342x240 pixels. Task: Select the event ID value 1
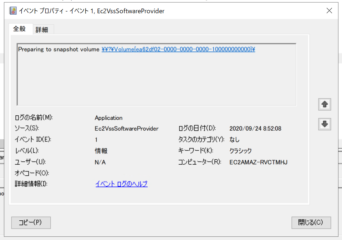tap(95, 140)
